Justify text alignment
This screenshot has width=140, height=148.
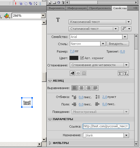click(x=95, y=88)
